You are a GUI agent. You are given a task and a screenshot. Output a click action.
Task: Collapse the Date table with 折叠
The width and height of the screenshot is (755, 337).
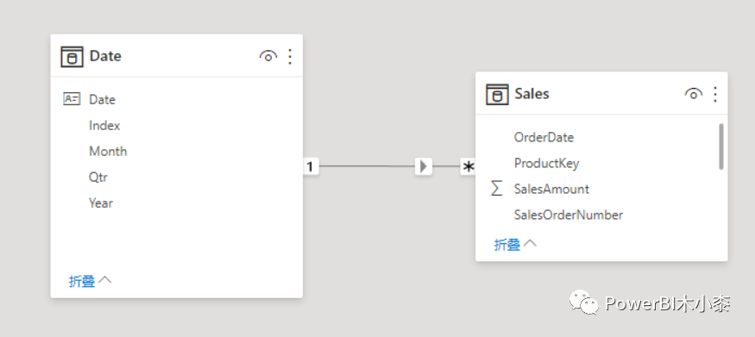point(90,281)
